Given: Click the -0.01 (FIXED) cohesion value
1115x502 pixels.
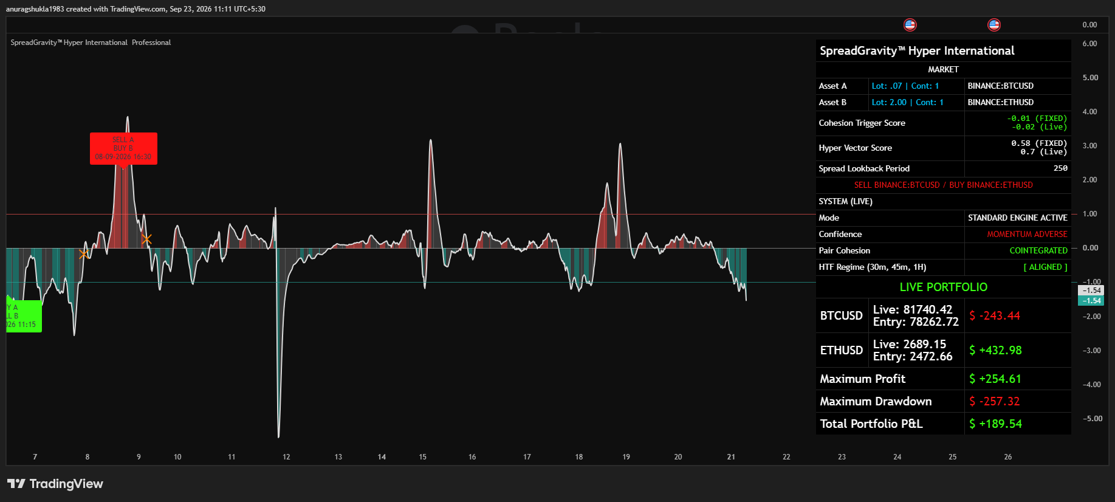Looking at the screenshot, I should (x=1037, y=119).
